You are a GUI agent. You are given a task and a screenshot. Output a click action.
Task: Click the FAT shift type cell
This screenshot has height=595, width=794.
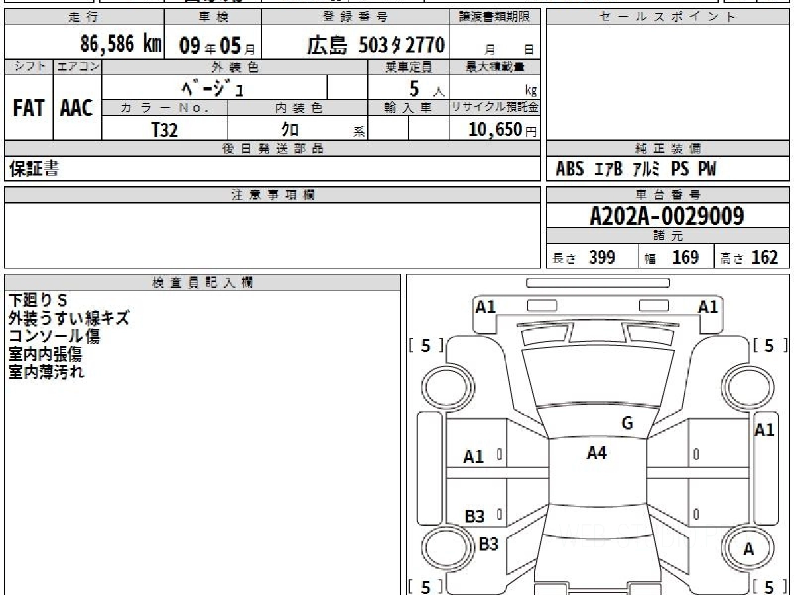click(28, 108)
